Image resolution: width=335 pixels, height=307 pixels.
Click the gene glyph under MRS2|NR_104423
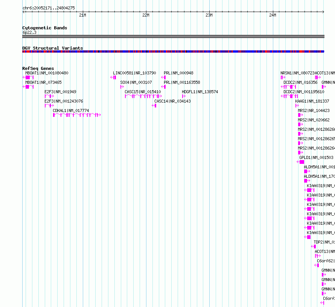300,115
